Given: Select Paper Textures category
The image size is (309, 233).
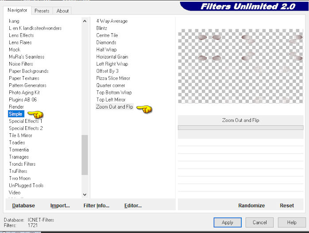Looking at the screenshot, I should tap(24, 78).
